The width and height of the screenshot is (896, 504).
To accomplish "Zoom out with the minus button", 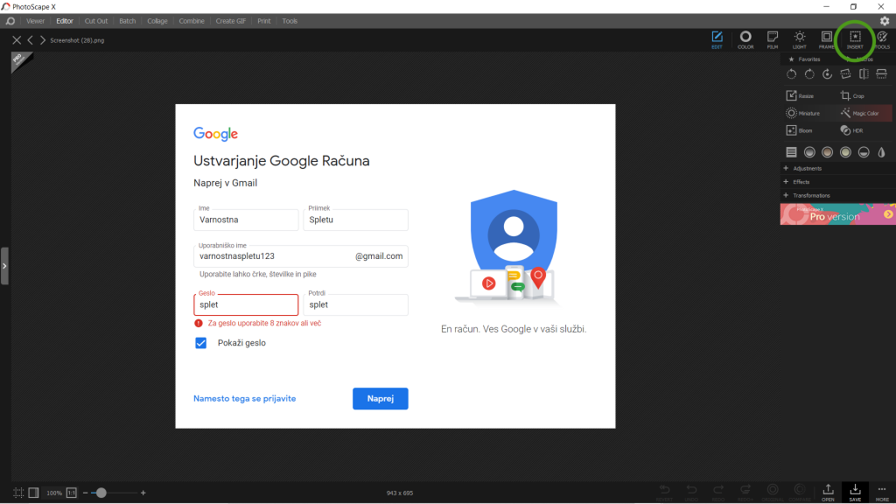I will point(85,493).
